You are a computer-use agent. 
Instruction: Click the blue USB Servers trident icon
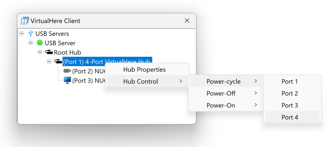click(x=31, y=33)
